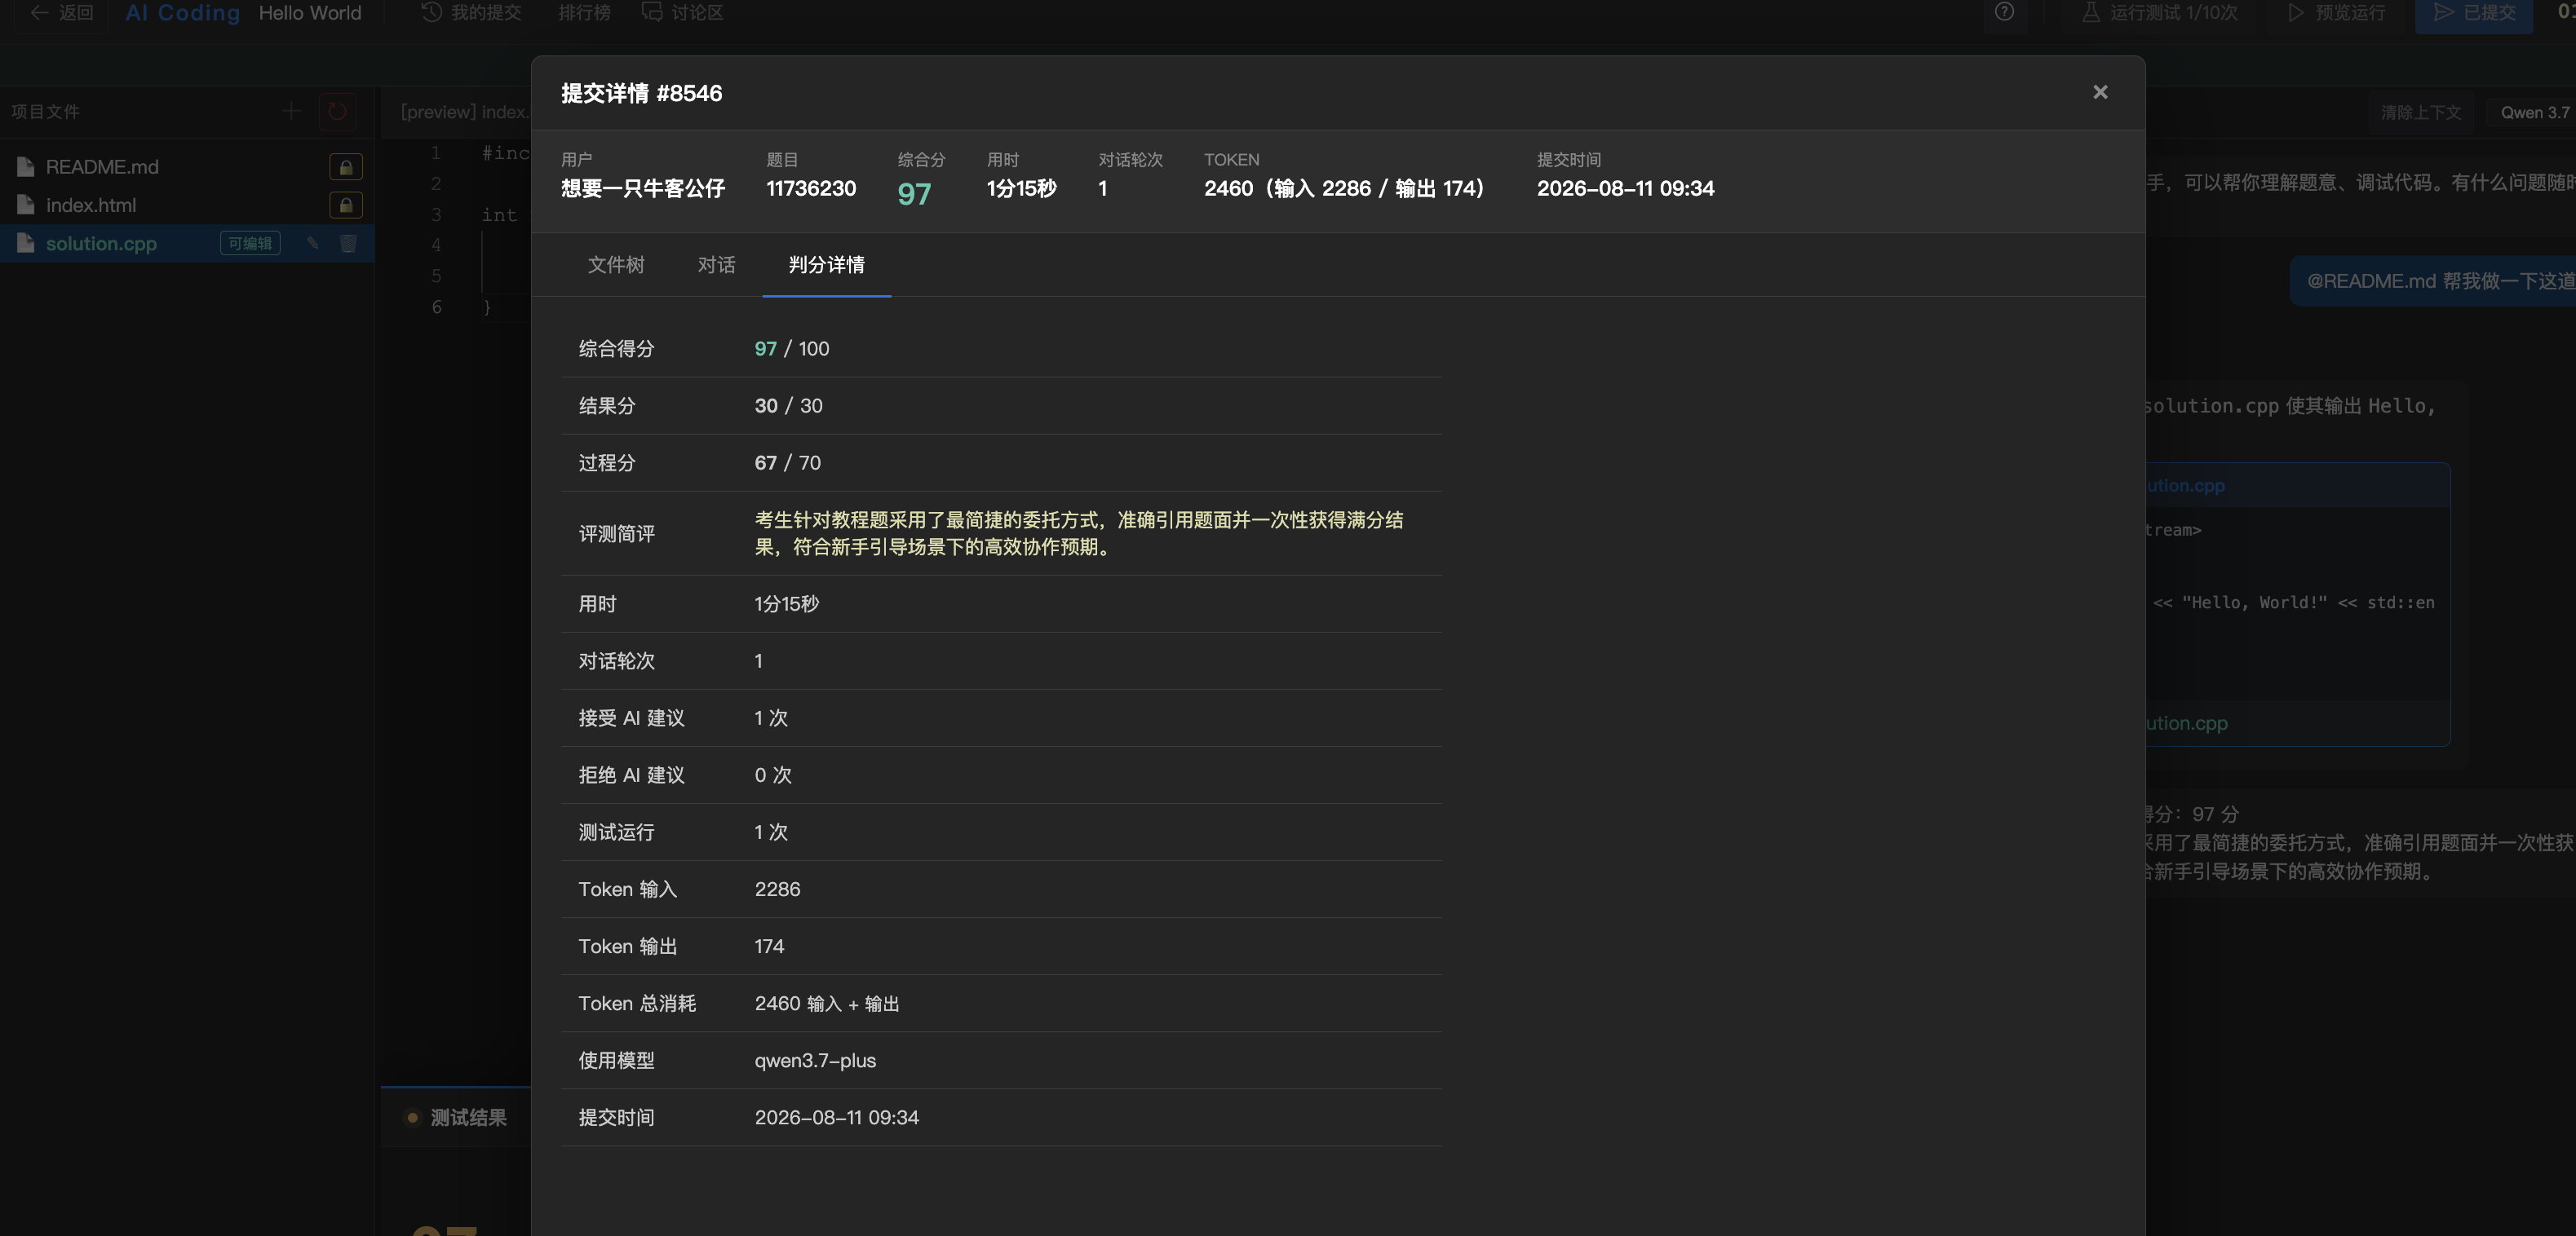Click the header 提交时间 2026-08-11 09:34 value

[x=1625, y=188]
